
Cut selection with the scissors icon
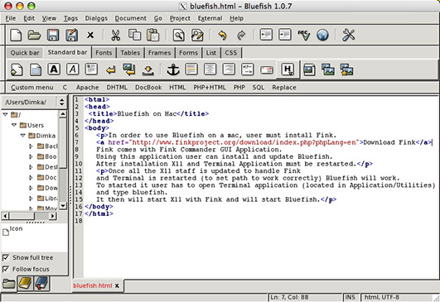(115, 36)
